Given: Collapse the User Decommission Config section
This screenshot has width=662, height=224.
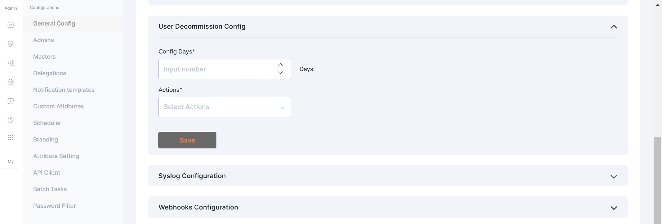Looking at the screenshot, I should [614, 27].
